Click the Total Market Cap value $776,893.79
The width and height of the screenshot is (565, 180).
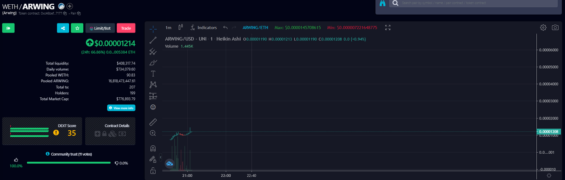tap(126, 99)
